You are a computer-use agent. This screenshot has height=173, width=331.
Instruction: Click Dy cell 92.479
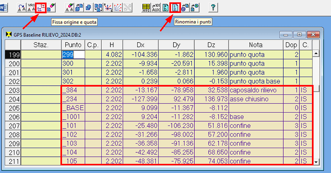177,99
